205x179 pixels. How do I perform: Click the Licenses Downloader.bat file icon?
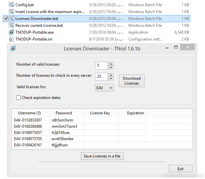pos(11,18)
